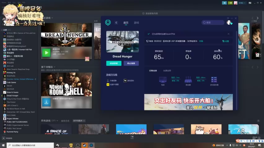264x148 pixels.
Task: Select Counter-Strike: Global Offensive in library
Action: 20,79
